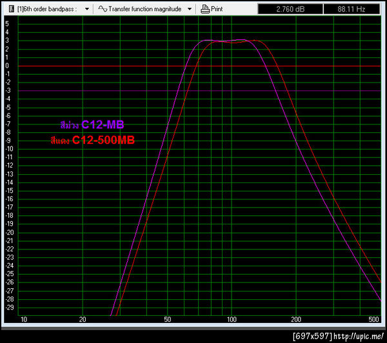Expand the Transfer function magnitude graph selector
The width and height of the screenshot is (387, 343).
pos(190,9)
